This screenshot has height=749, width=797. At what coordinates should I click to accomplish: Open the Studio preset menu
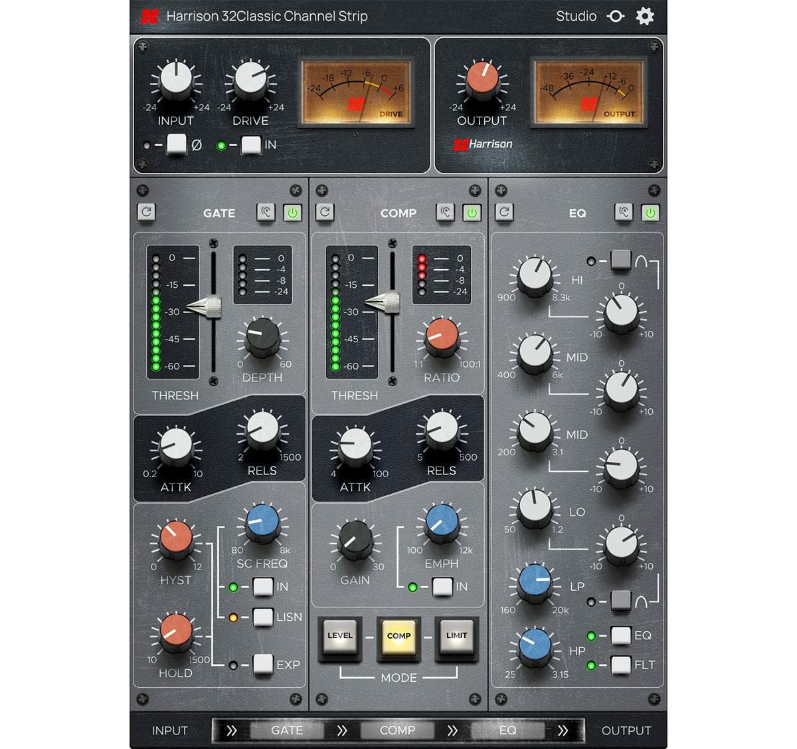click(x=576, y=16)
